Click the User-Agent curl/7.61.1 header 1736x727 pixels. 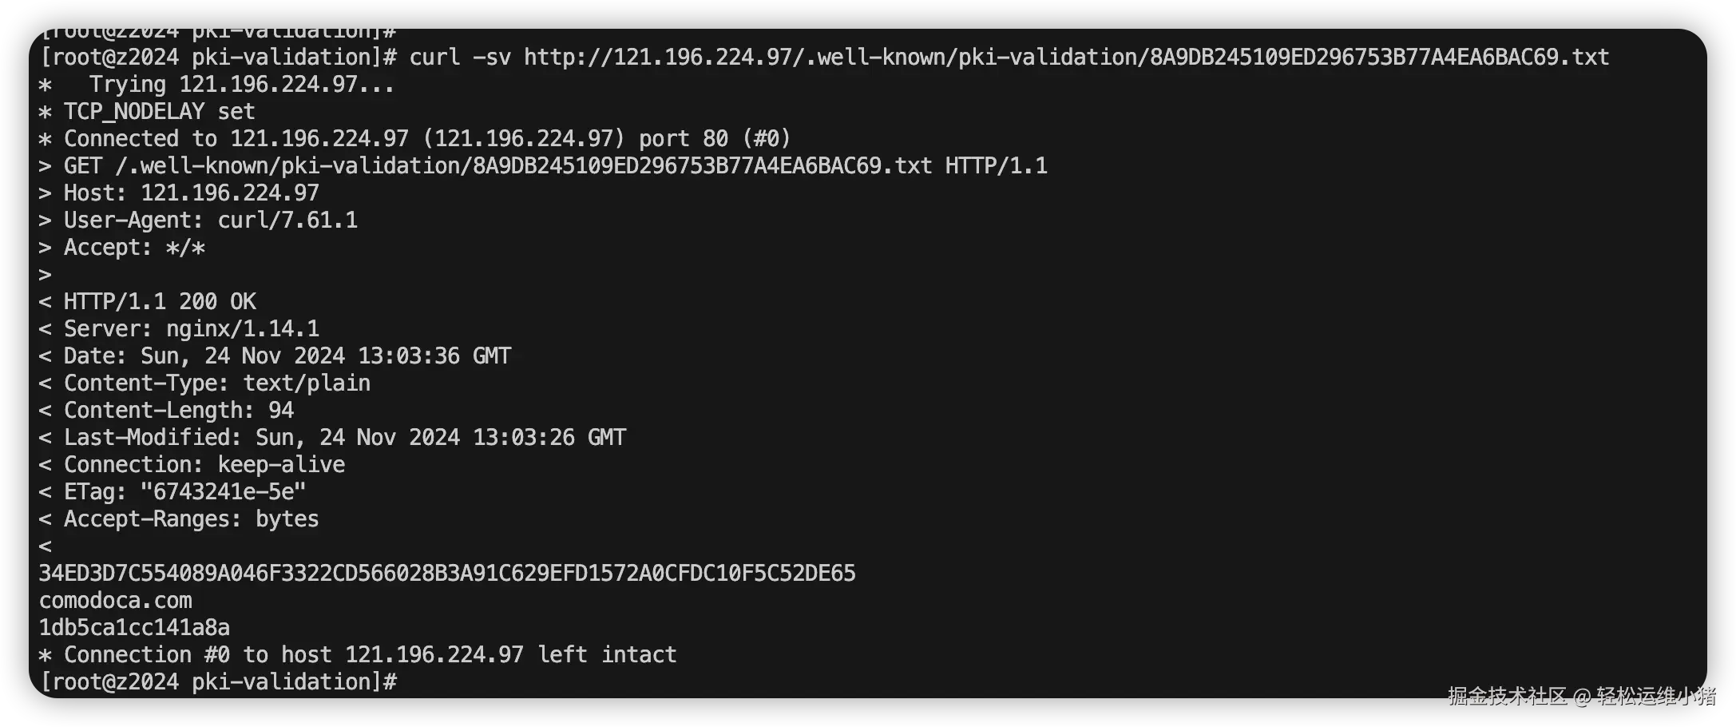pos(210,220)
